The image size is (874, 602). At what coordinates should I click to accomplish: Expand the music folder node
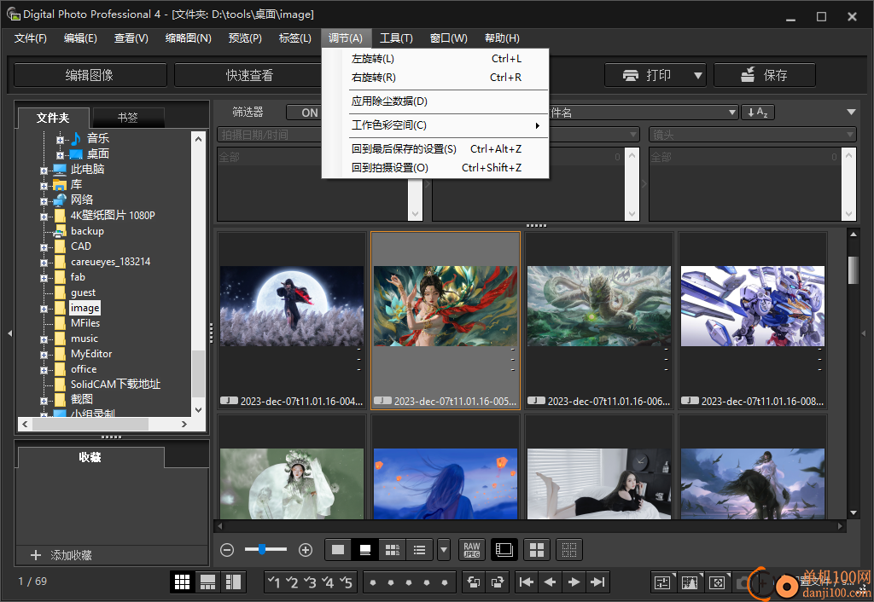point(44,339)
